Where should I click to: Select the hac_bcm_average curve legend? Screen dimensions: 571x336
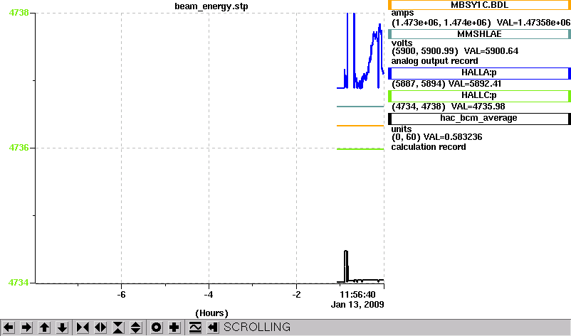[479, 119]
